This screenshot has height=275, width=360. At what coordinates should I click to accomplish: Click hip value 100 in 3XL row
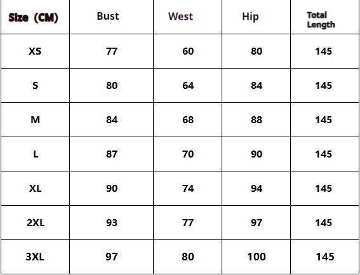pyautogui.click(x=257, y=257)
